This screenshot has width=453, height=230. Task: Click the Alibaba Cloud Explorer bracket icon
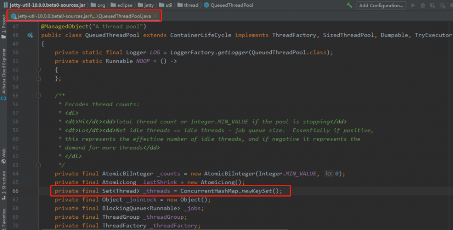pos(4,99)
